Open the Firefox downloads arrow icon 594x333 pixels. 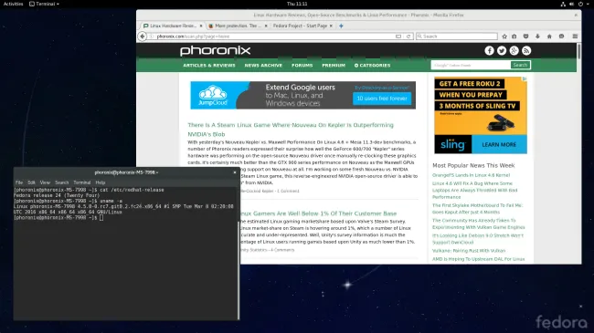coord(537,36)
